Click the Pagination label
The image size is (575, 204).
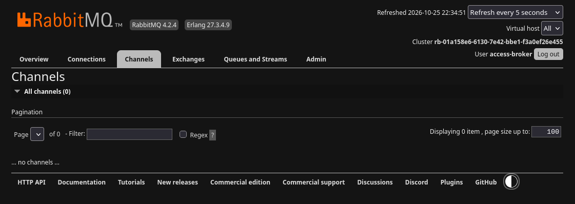[x=27, y=112]
